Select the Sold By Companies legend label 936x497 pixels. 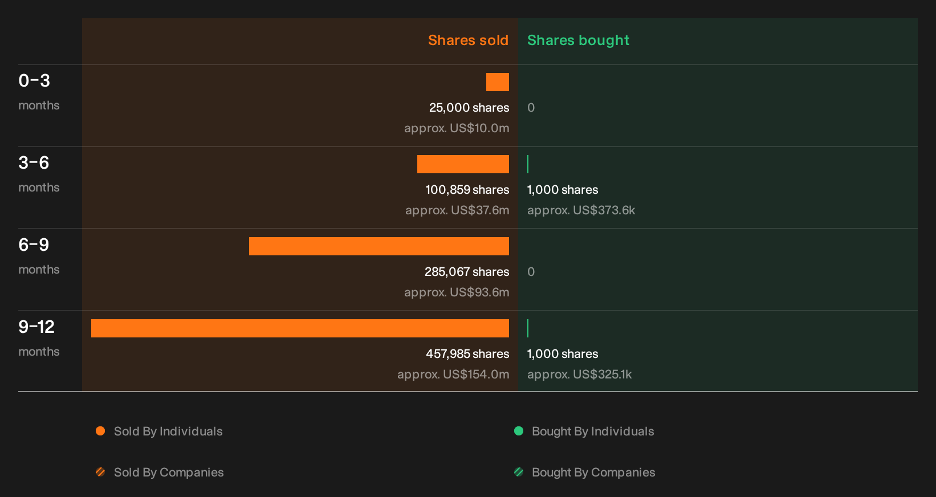(169, 472)
